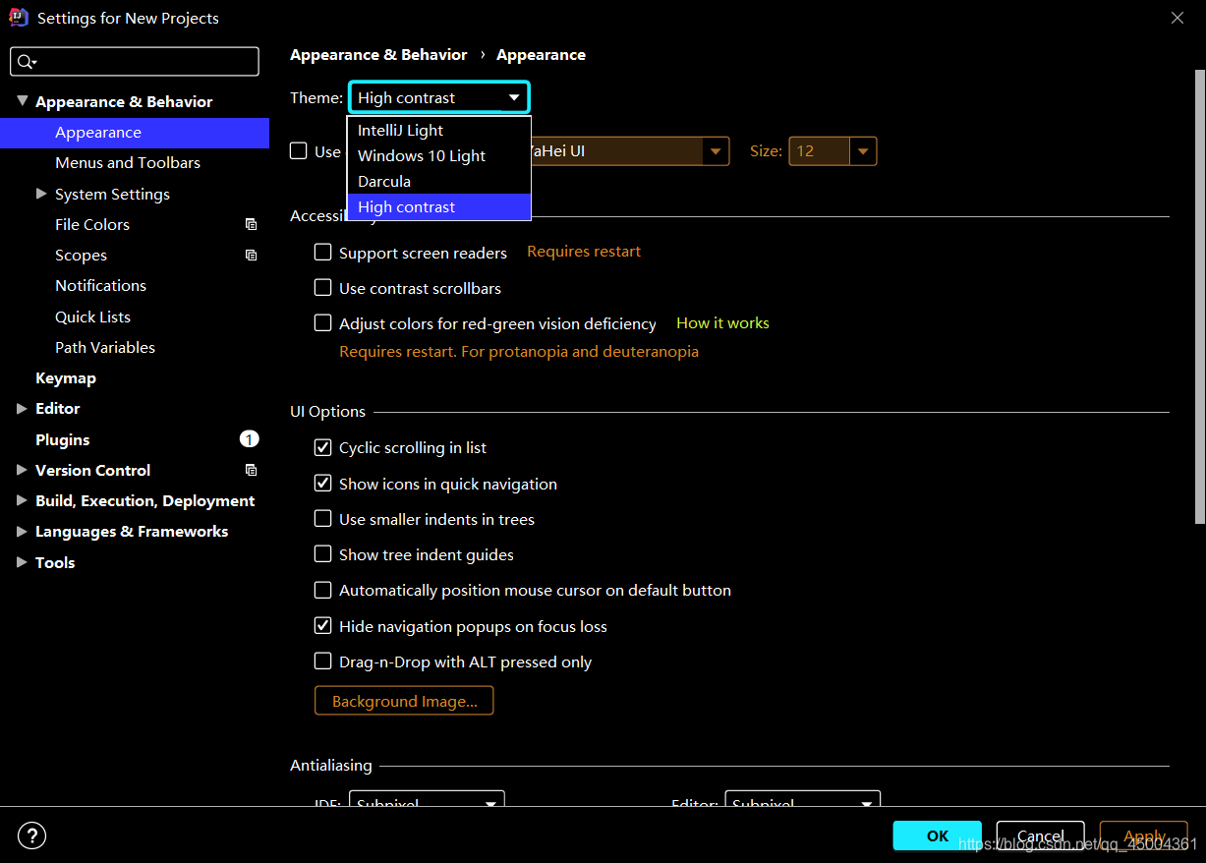Choose Windows 10 Light theme option
This screenshot has width=1206, height=863.
pos(438,155)
